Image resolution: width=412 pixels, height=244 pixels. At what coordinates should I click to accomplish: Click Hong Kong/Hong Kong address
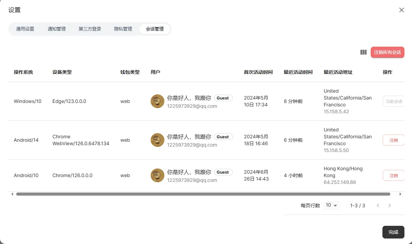tap(343, 172)
